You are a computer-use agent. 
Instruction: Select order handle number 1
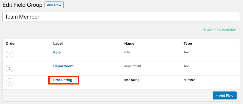[10, 55]
